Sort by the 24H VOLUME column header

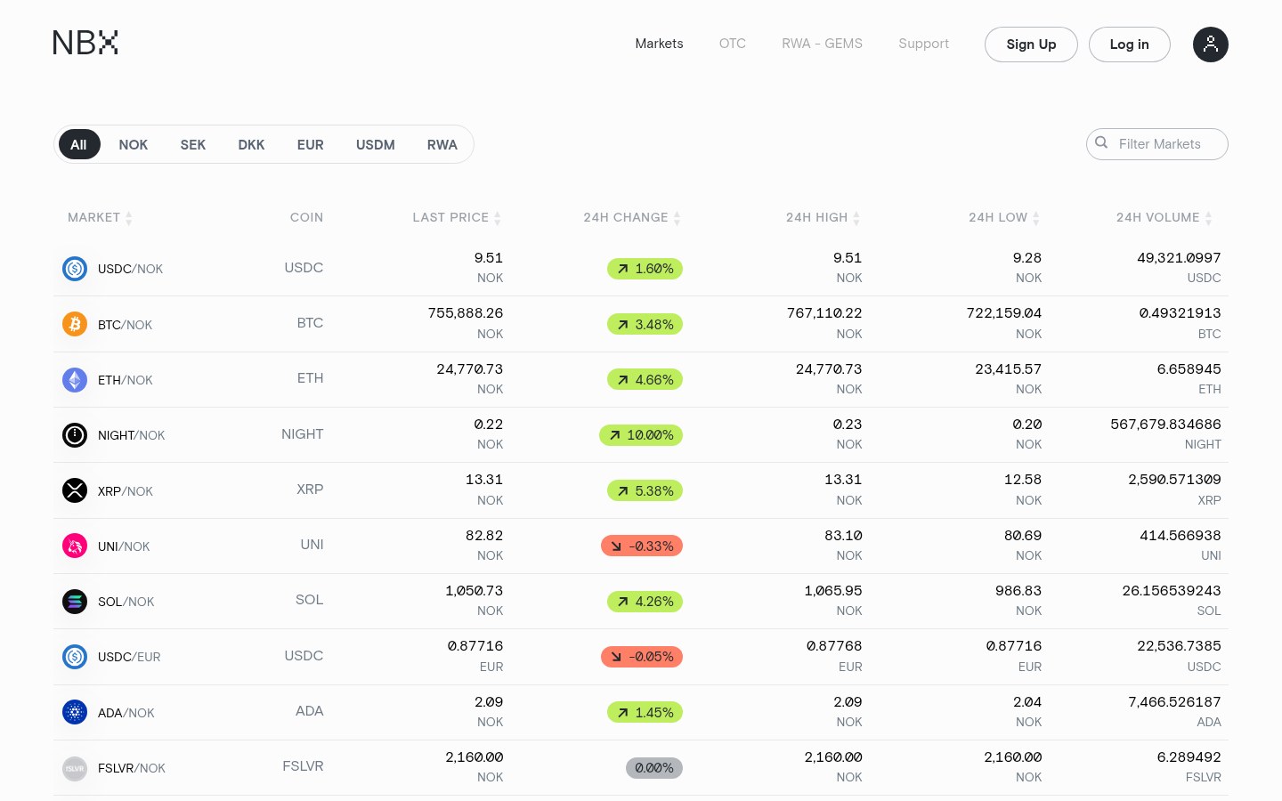tap(1164, 217)
